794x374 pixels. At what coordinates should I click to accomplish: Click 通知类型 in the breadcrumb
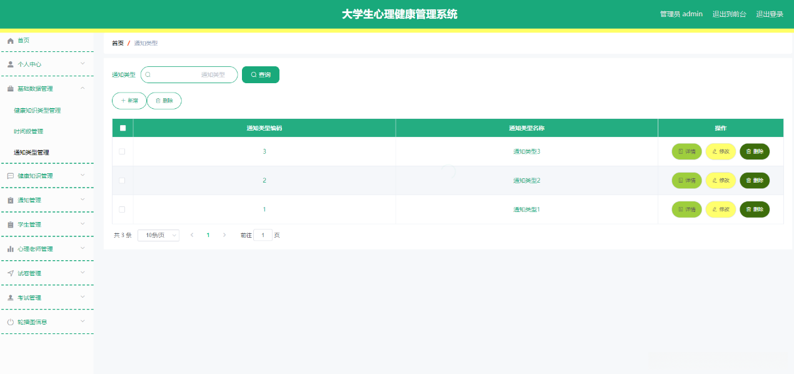(x=146, y=43)
